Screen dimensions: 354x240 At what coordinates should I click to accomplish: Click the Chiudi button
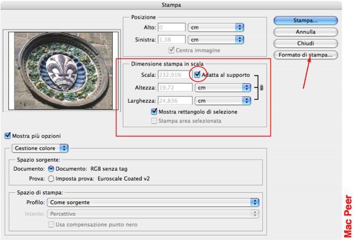[305, 43]
